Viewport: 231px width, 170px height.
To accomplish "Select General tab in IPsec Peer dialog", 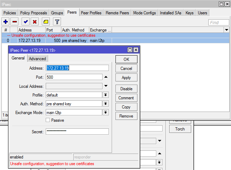I will [x=18, y=58].
